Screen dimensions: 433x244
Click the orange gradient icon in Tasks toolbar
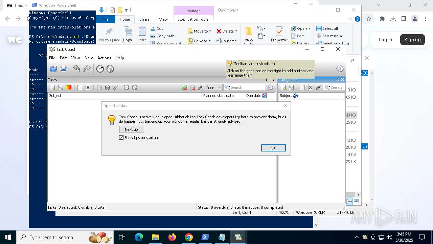pos(69,87)
